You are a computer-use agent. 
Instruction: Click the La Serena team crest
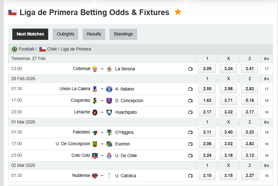coord(109,68)
